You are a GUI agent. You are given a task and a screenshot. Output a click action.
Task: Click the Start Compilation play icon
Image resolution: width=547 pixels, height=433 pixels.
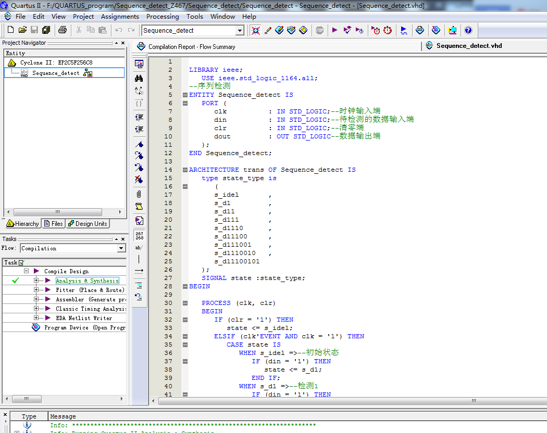[x=334, y=31]
